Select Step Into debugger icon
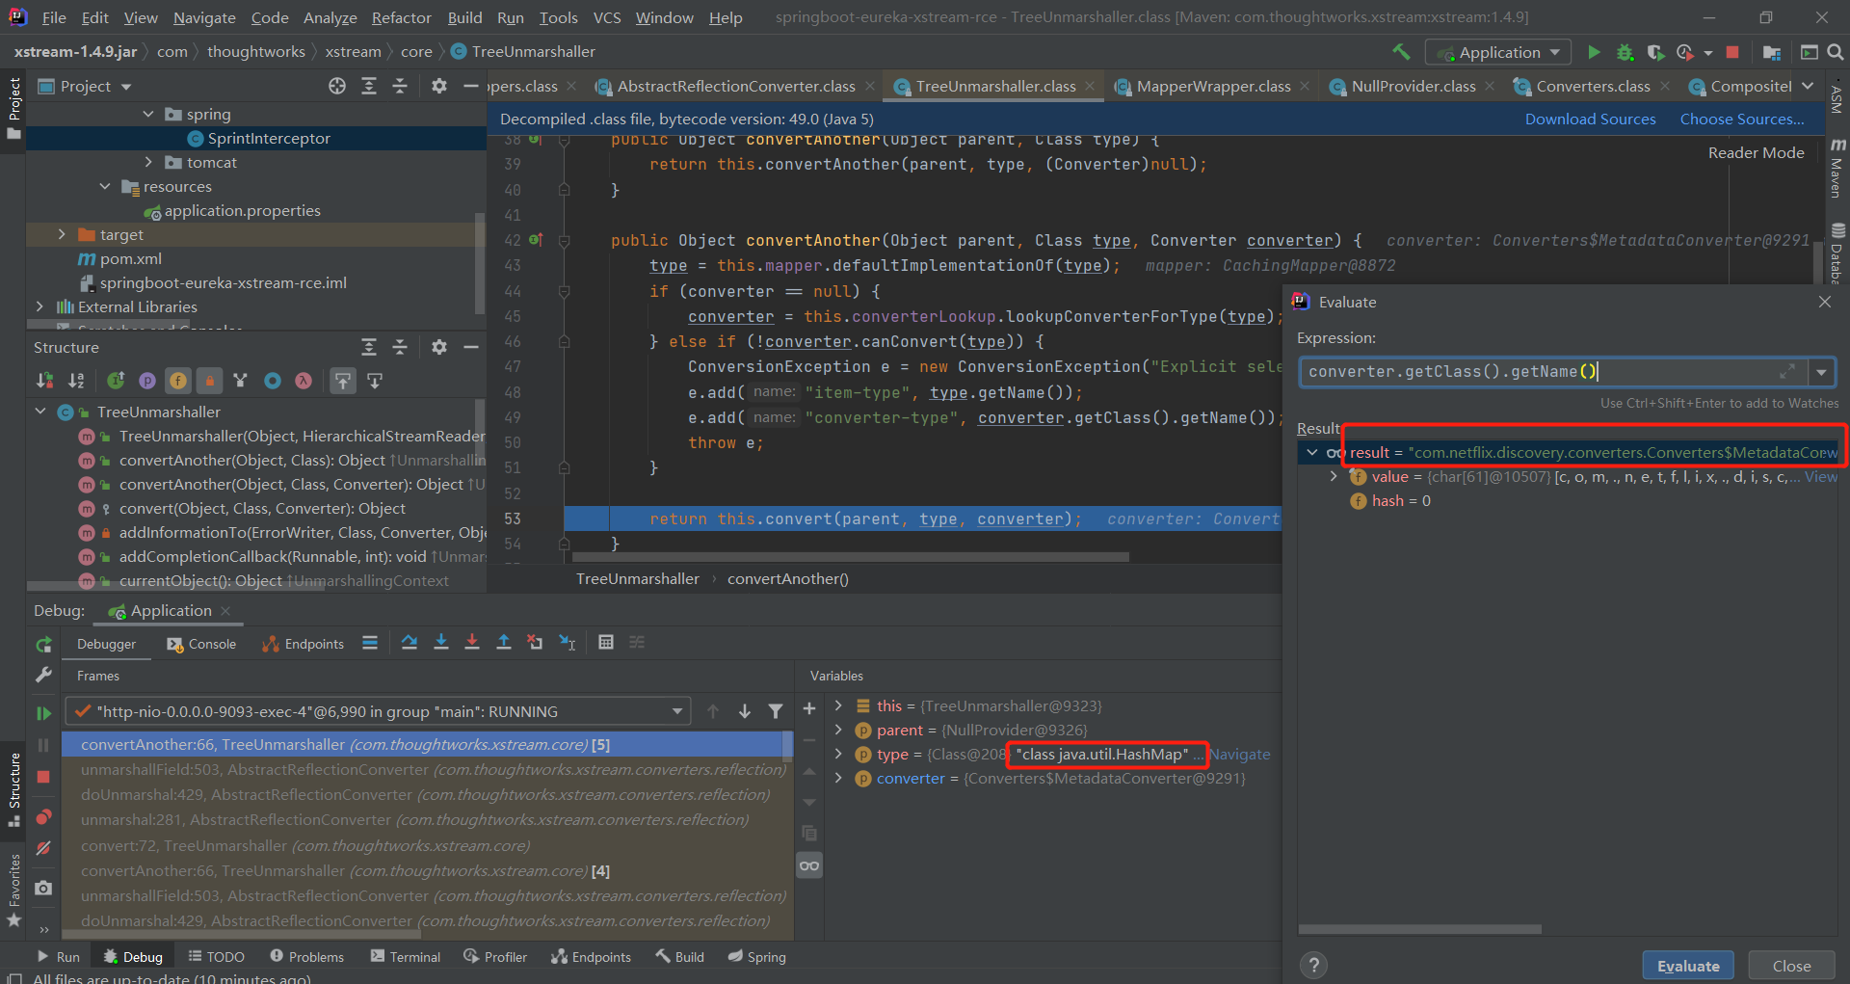The image size is (1850, 984). 440,642
